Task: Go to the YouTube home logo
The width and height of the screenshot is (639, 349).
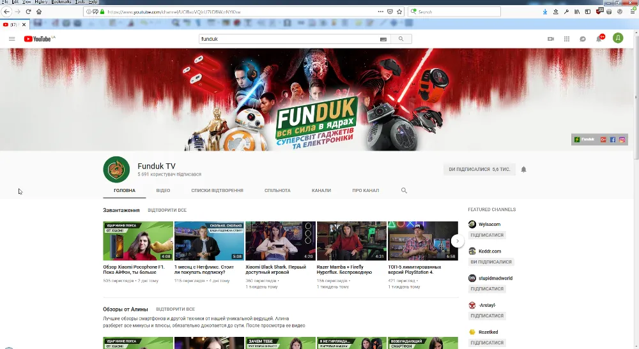Action: [39, 39]
